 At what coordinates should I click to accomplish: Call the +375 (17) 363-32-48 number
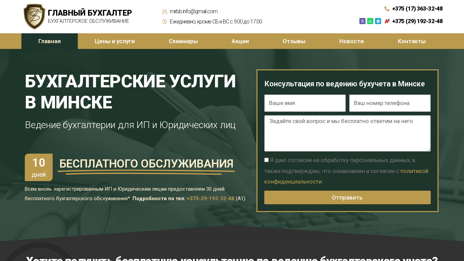(x=417, y=9)
